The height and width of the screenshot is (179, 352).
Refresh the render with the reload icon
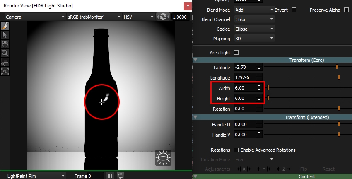point(121,176)
